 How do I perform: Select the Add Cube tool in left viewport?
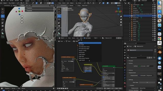3,37
